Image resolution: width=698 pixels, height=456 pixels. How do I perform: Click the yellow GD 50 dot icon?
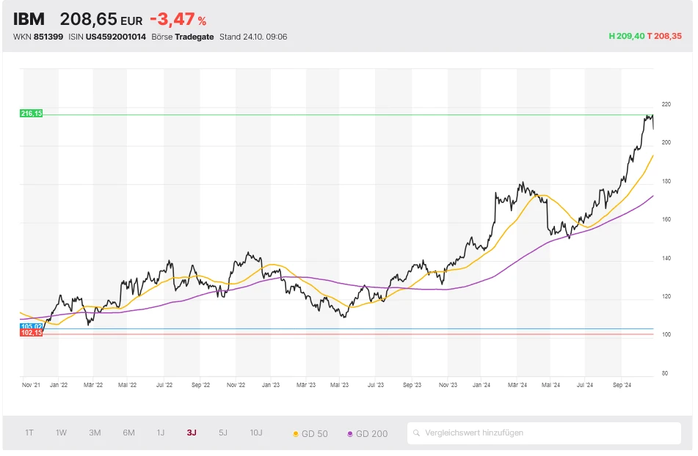coord(296,434)
